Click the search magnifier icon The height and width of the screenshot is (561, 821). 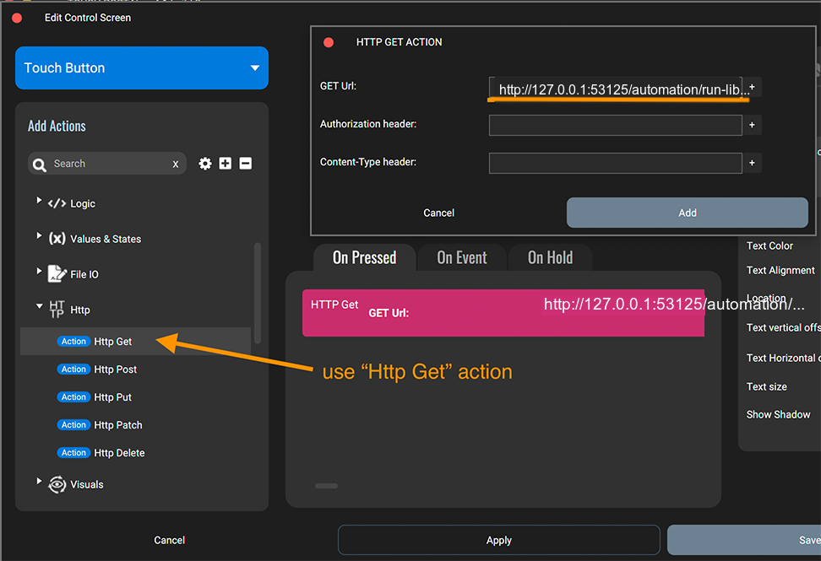39,165
